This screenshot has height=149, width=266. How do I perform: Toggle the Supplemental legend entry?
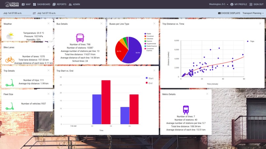(150, 44)
